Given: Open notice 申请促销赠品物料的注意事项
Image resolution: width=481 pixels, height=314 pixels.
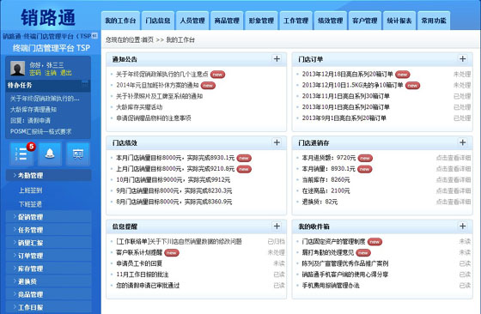Looking at the screenshot, I should (x=154, y=118).
